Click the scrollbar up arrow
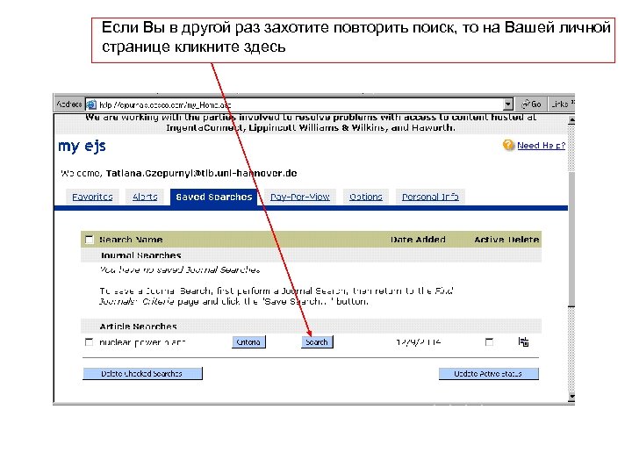632x474 pixels. pyautogui.click(x=571, y=119)
